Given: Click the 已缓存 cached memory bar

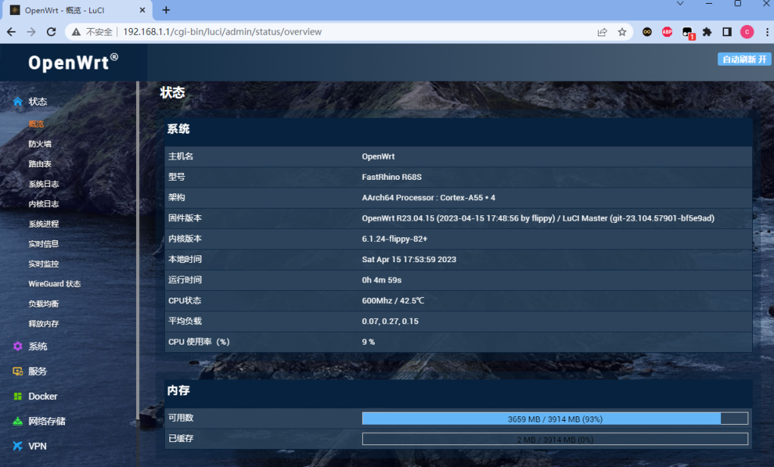Looking at the screenshot, I should pyautogui.click(x=555, y=439).
